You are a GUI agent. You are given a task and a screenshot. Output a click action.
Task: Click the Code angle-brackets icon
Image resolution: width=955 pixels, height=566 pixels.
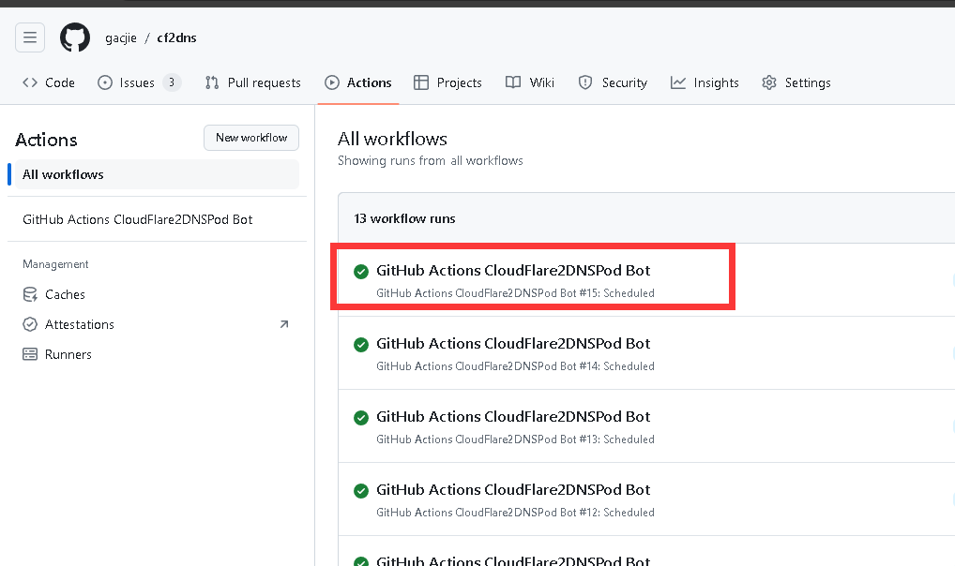tap(30, 82)
